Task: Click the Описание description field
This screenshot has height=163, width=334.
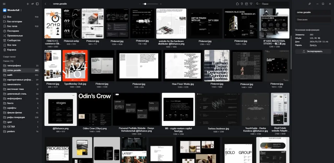Action: 313,20
